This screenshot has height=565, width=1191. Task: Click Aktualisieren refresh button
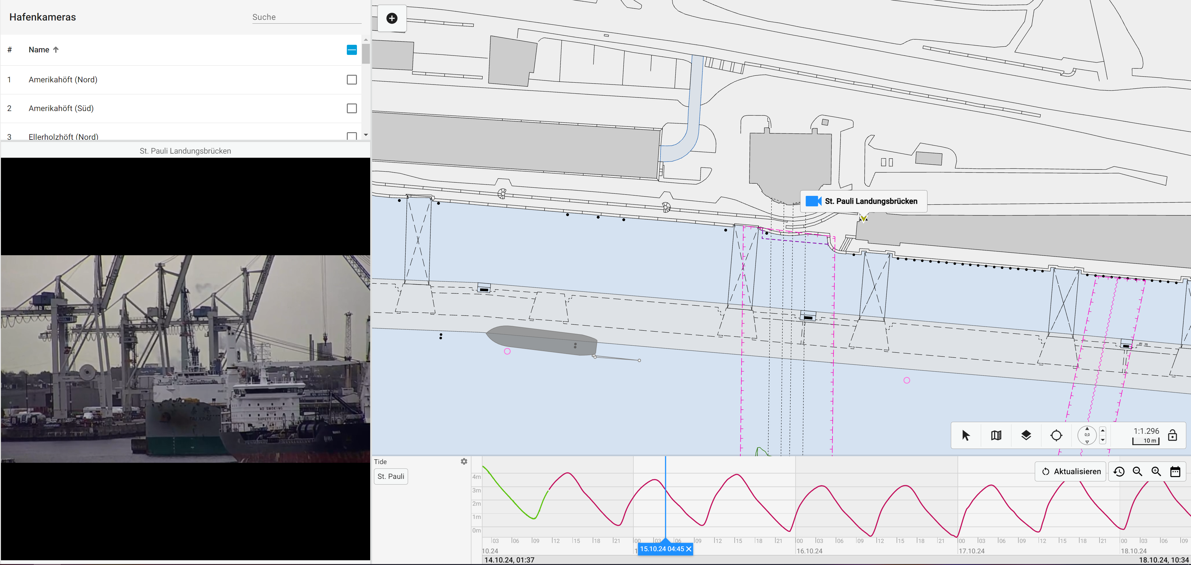click(1070, 471)
